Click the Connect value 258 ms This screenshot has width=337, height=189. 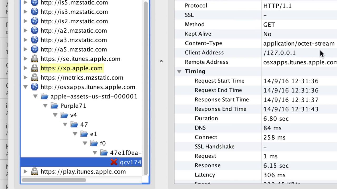(x=274, y=138)
